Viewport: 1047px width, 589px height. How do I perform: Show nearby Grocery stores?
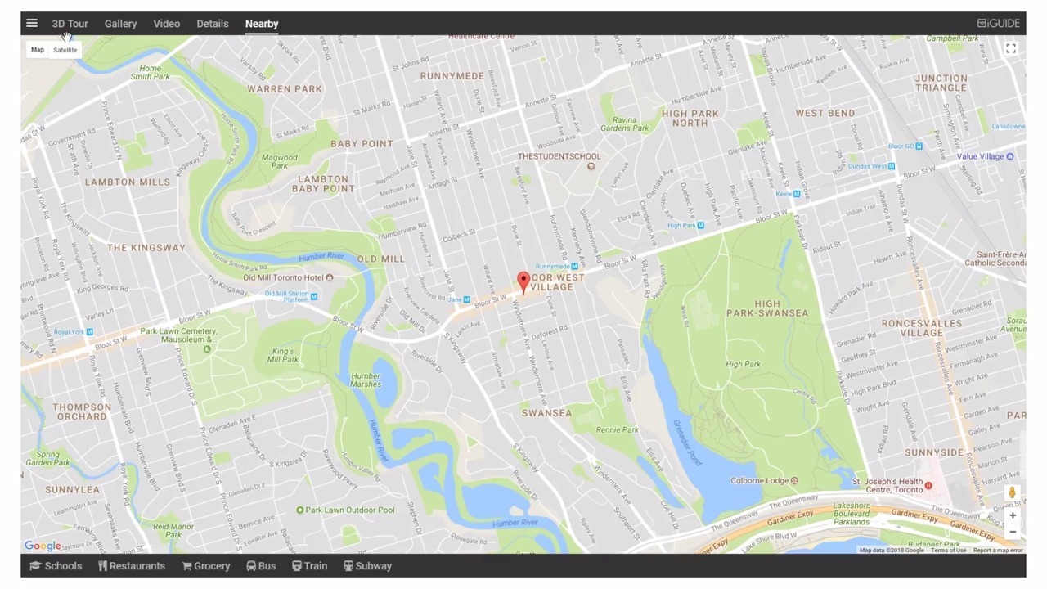click(206, 566)
